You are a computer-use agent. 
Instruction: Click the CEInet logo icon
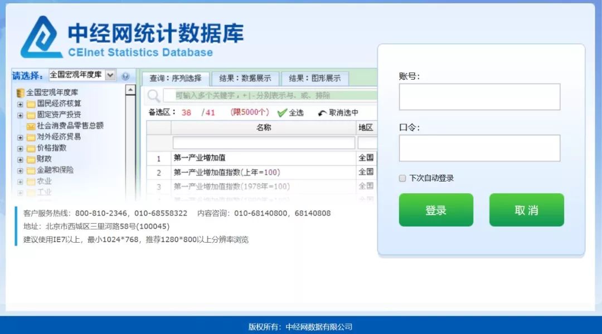click(42, 37)
